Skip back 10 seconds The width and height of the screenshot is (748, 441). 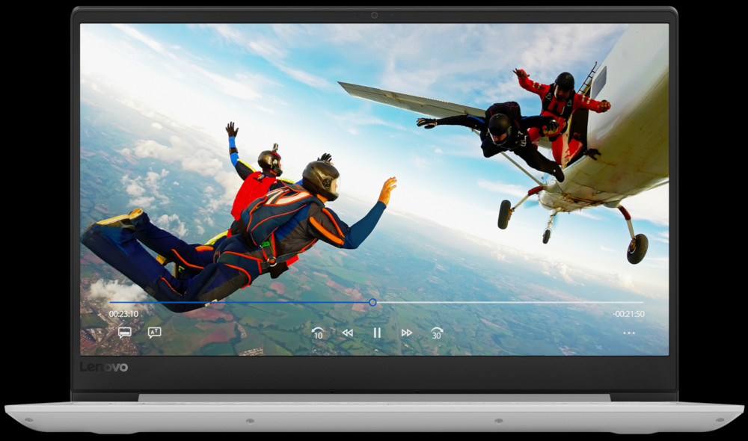pos(318,333)
